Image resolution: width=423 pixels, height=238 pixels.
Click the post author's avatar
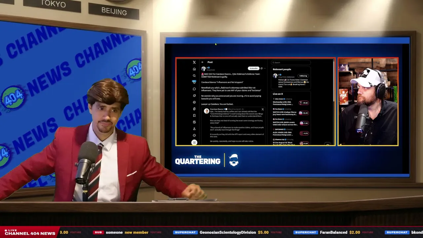point(204,69)
